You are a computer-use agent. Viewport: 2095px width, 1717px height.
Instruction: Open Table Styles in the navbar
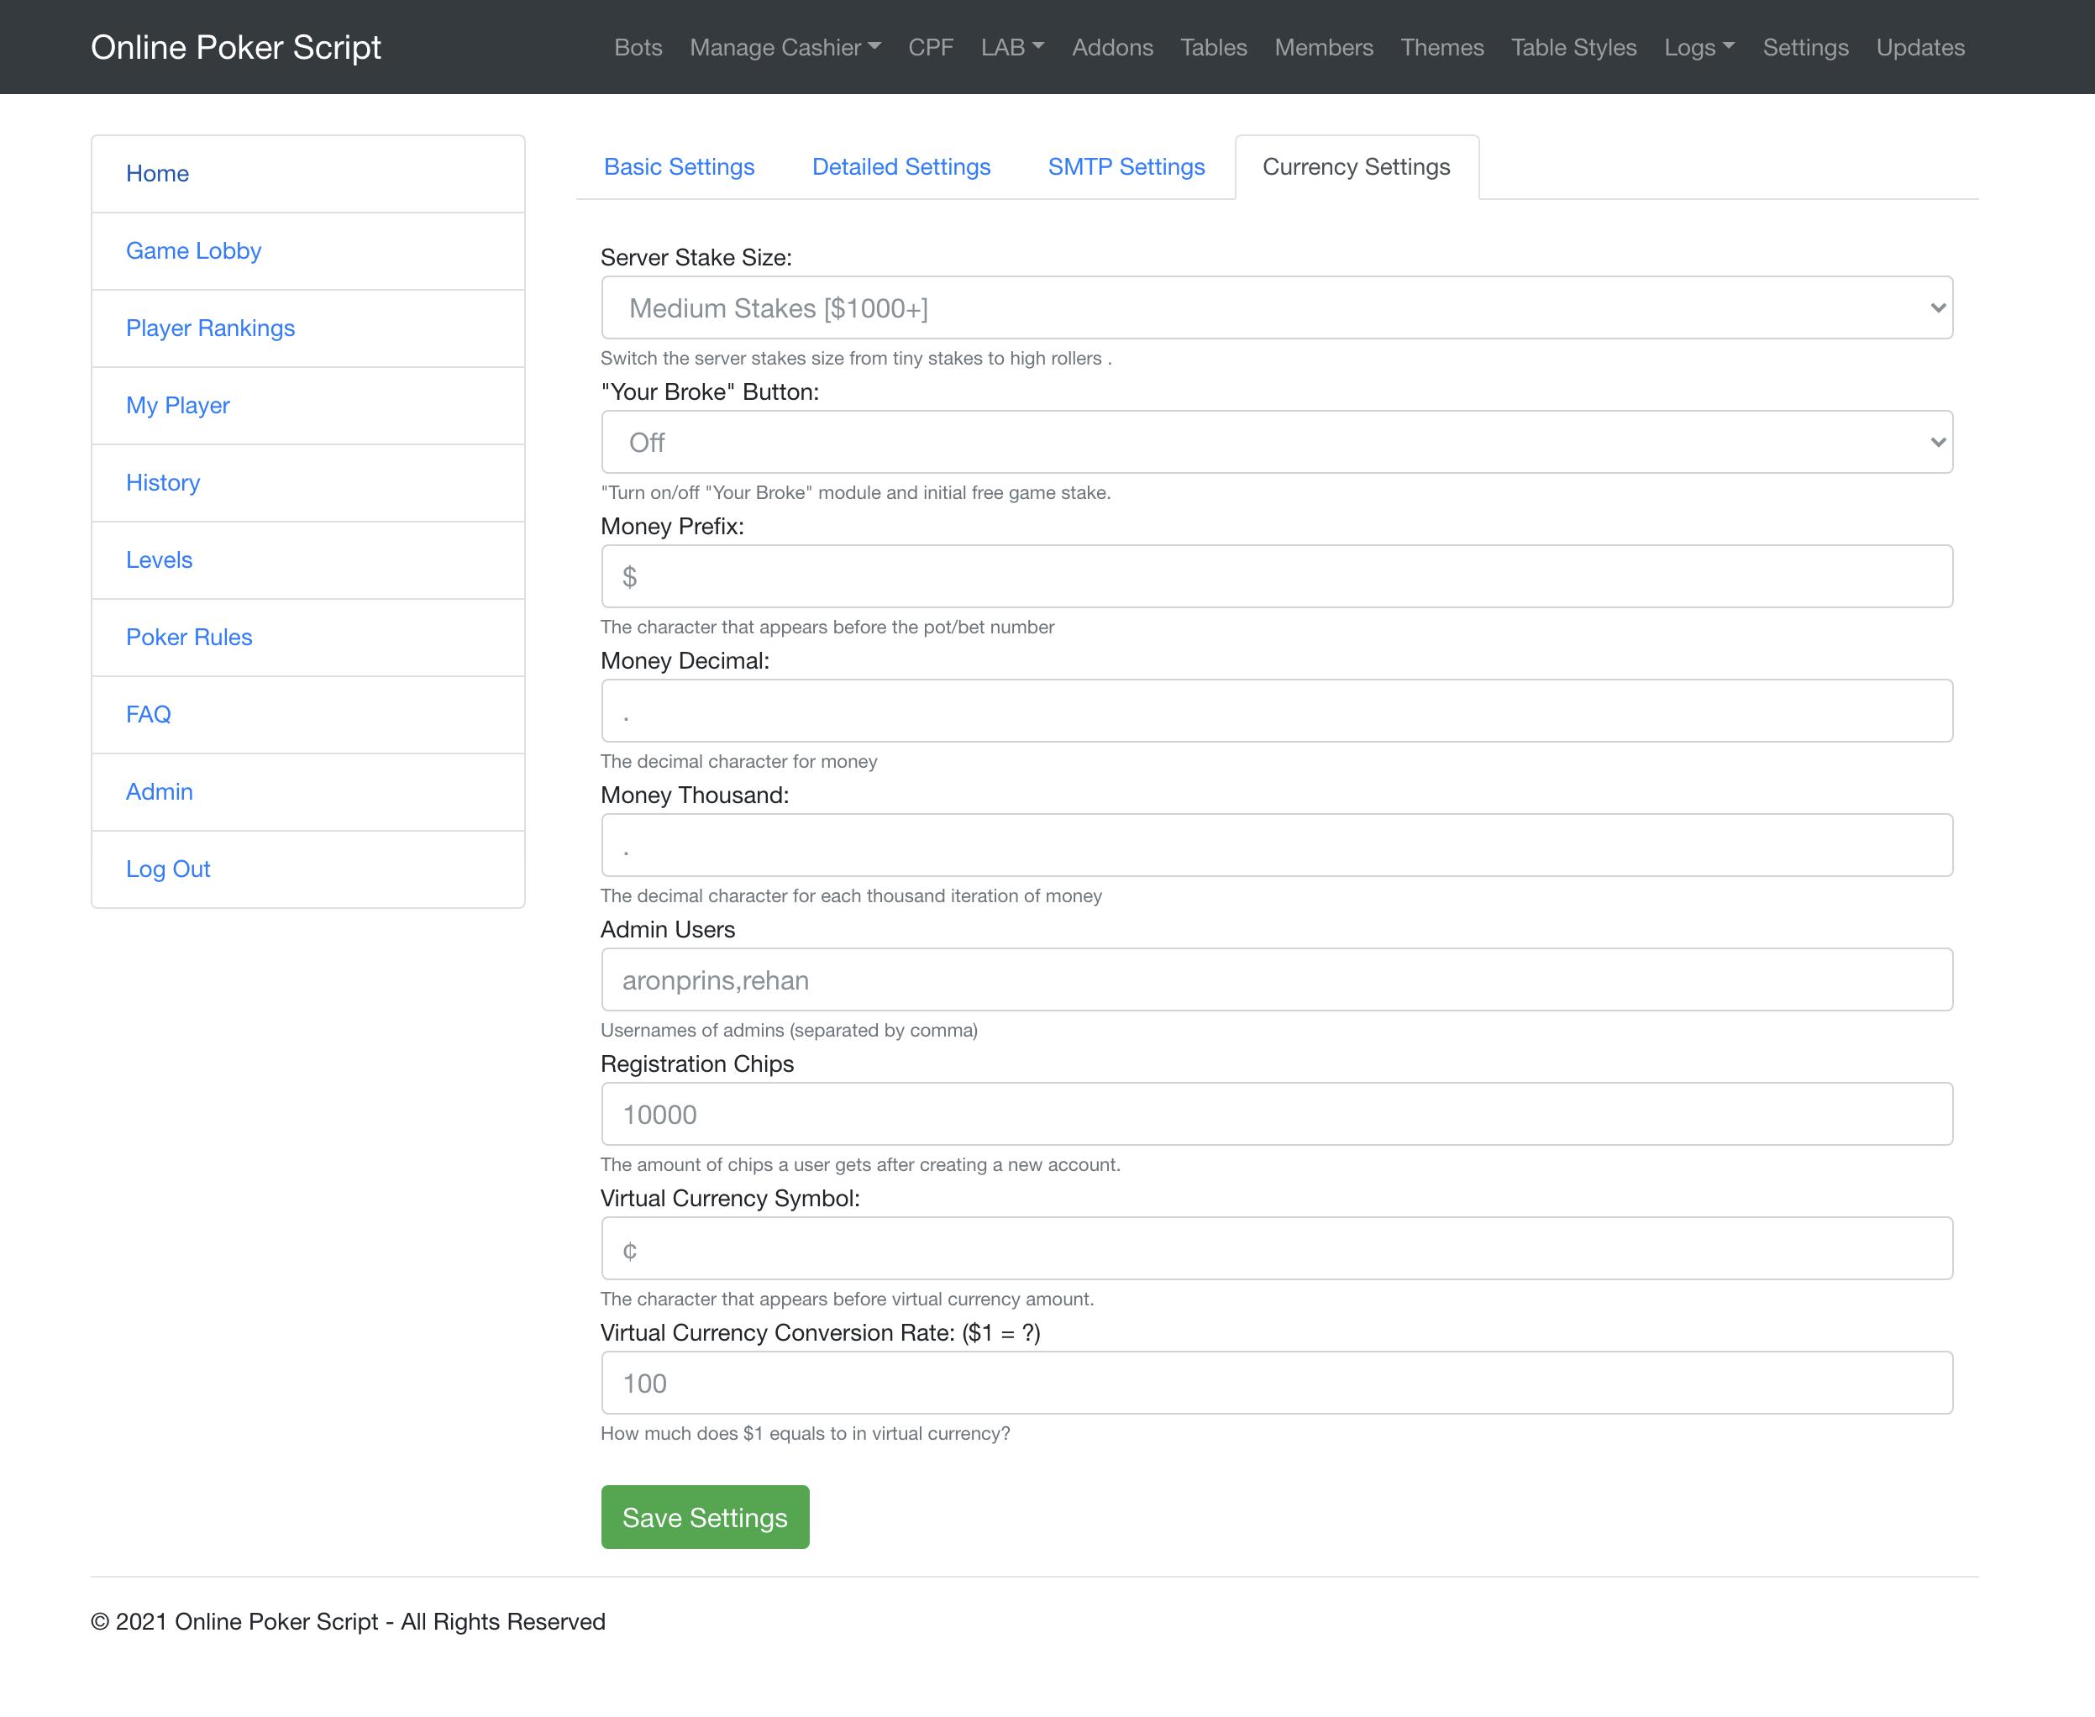1573,48
